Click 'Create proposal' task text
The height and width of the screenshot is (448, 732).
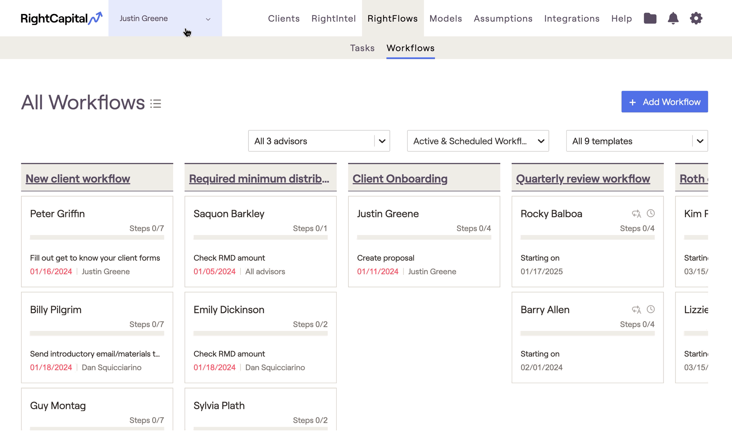(385, 258)
